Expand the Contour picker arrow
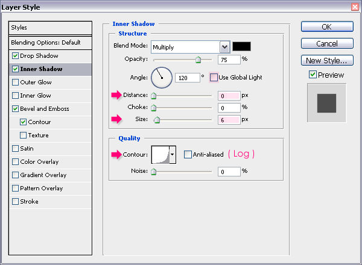The width and height of the screenshot is (362, 265). [x=173, y=155]
